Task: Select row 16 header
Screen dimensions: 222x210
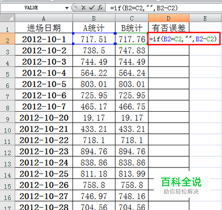Action: 7,196
